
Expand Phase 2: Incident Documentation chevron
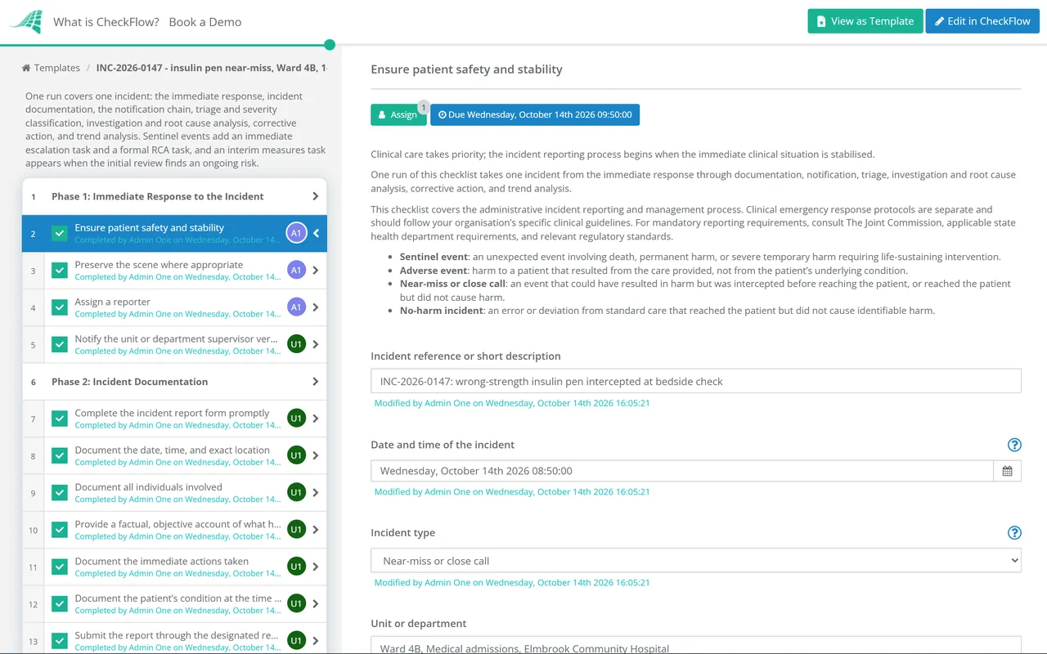pos(316,382)
